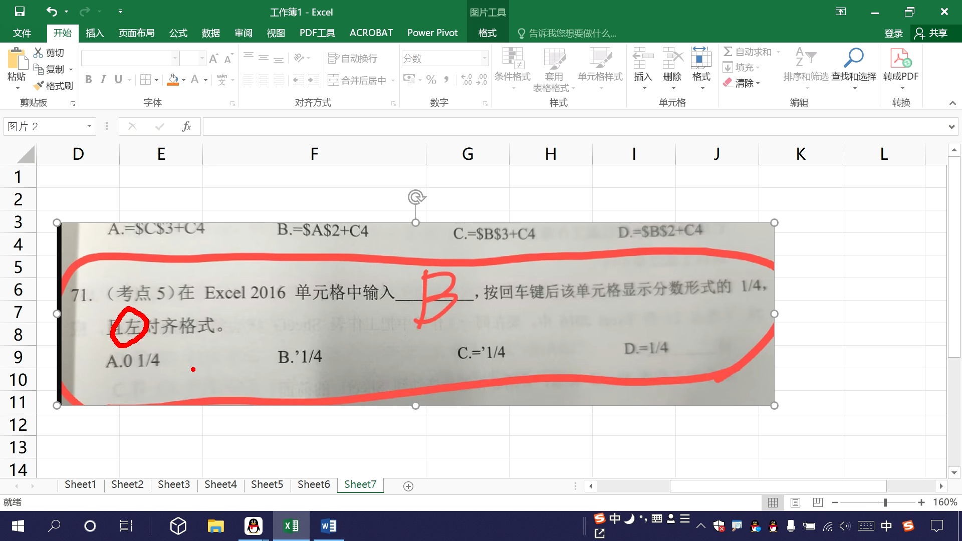Image resolution: width=962 pixels, height=541 pixels.
Task: Switch to Sheet3 worksheet tab
Action: pos(173,484)
